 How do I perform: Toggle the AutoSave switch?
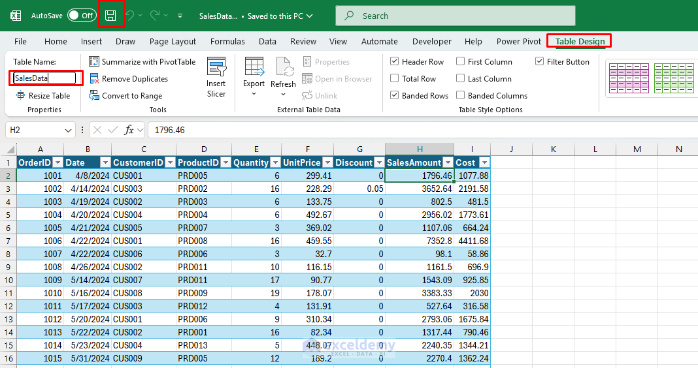click(x=82, y=16)
